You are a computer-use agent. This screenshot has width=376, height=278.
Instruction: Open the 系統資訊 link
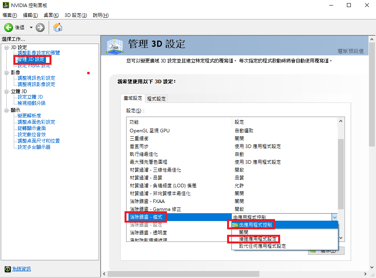coord(22,269)
